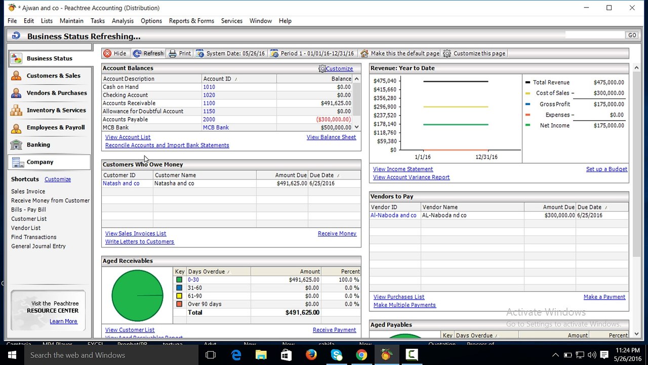Screen dimensions: 648x365
Task: Click Customize this page in the toolbar
Action: click(474, 53)
